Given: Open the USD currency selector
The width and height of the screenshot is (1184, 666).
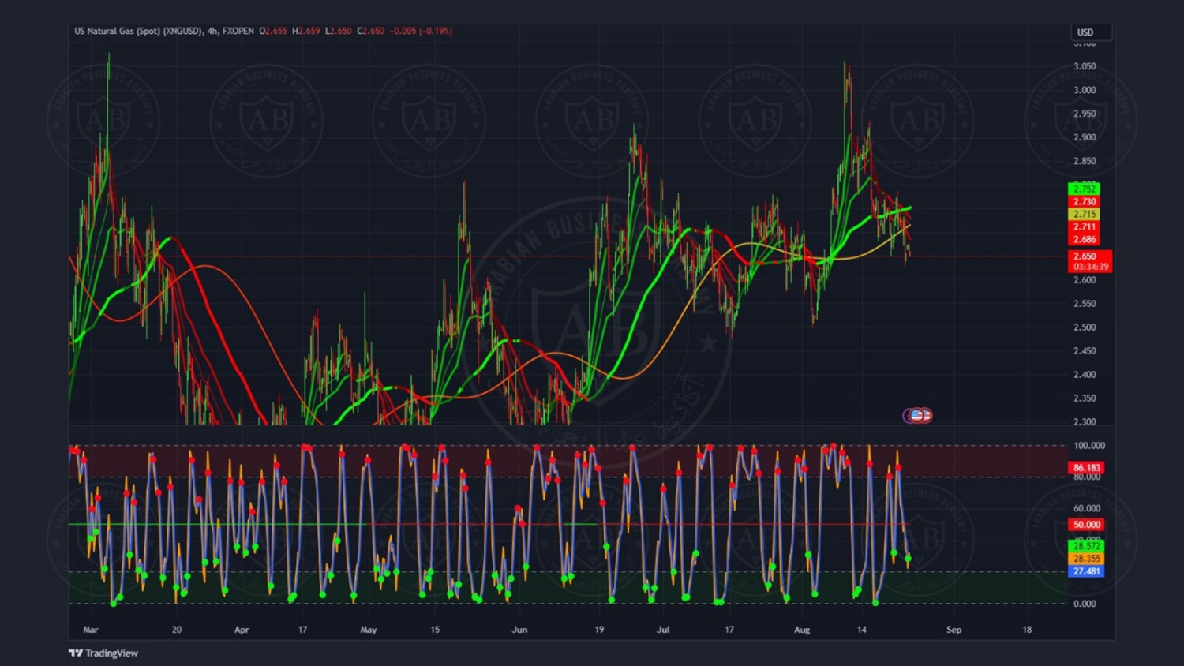Looking at the screenshot, I should (1091, 32).
